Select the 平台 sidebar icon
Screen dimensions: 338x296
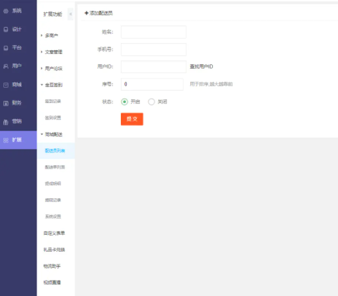(x=6, y=48)
